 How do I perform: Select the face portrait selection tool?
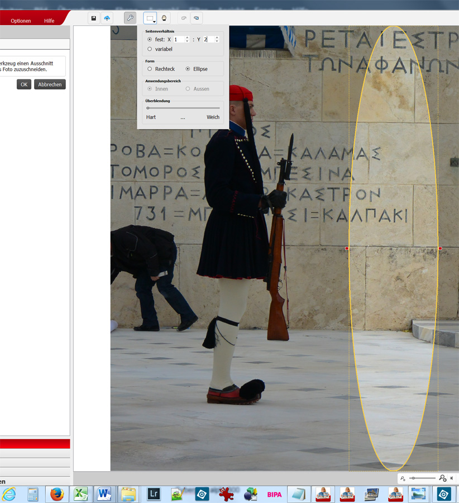pos(164,18)
